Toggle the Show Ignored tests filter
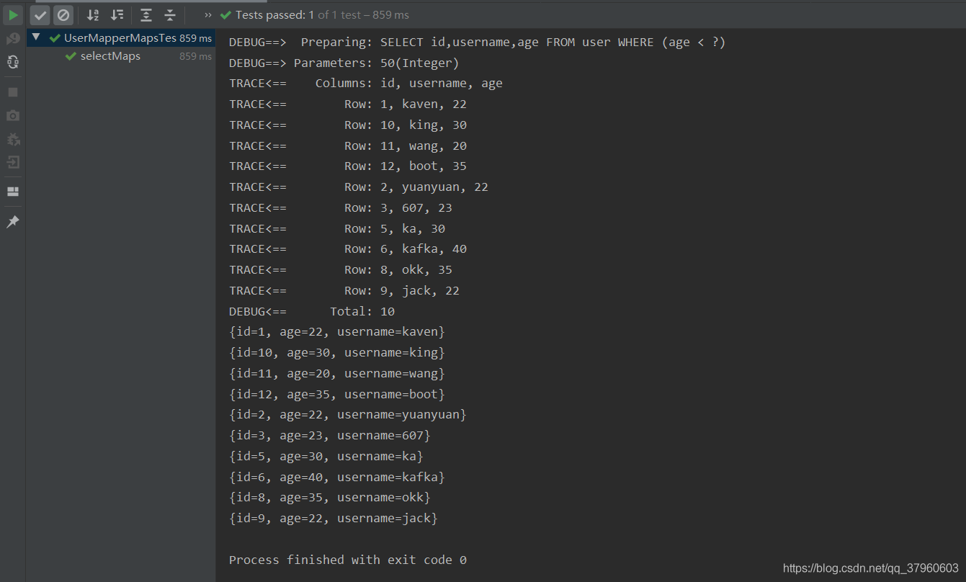The width and height of the screenshot is (966, 582). [x=63, y=15]
